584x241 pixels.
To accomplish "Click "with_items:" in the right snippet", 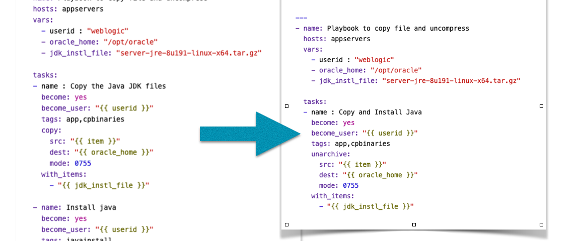I will coord(333,196).
